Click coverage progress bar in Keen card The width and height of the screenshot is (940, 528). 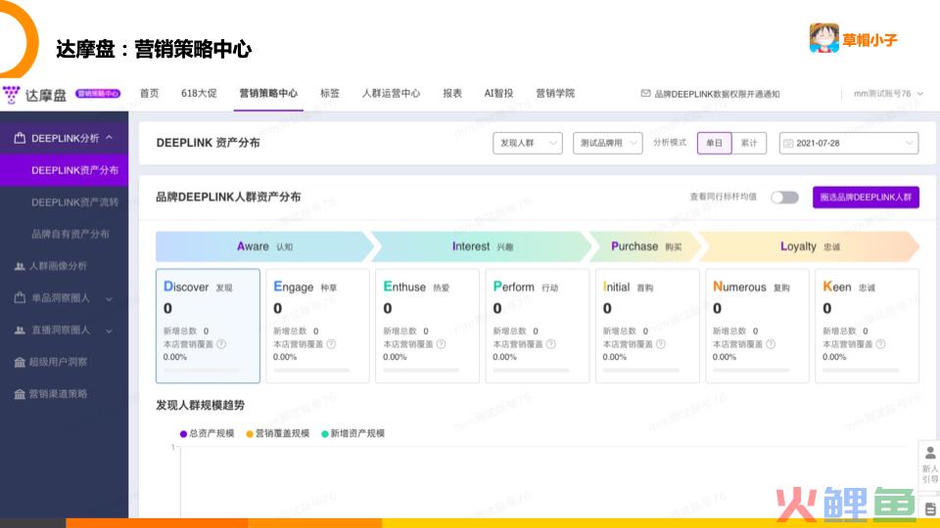pyautogui.click(x=861, y=371)
